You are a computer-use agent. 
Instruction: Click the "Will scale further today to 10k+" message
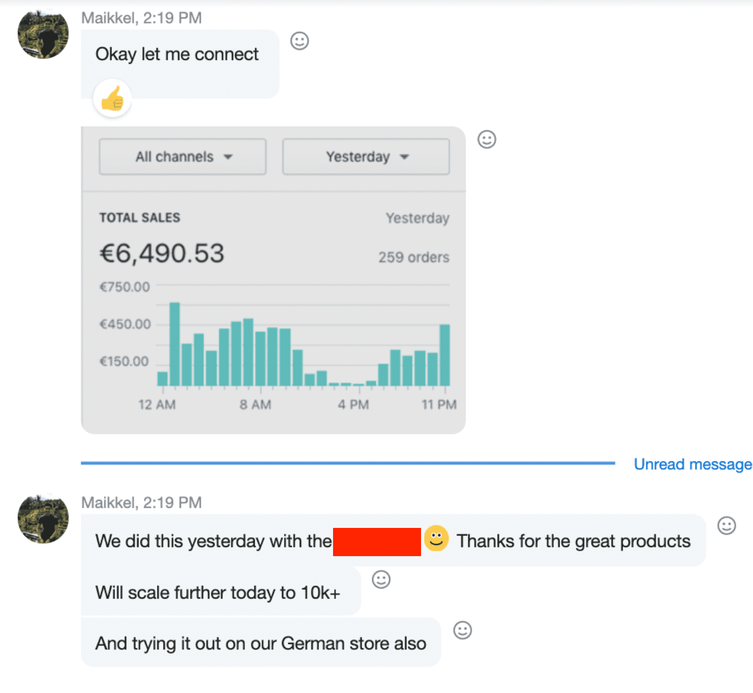(x=218, y=593)
